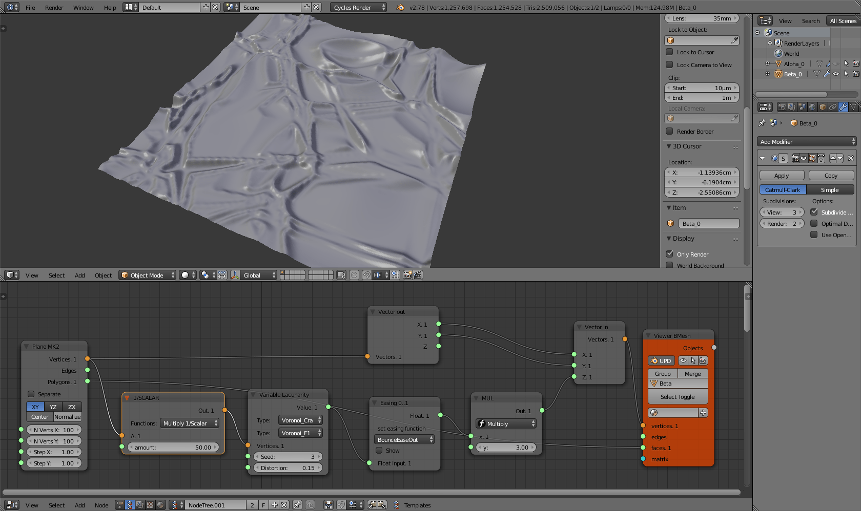Image resolution: width=861 pixels, height=511 pixels.
Task: Toggle the Only Render checkbox
Action: [x=669, y=254]
